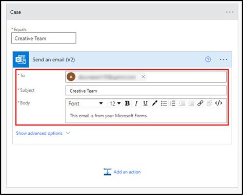Click the recipient avatar labeled A

pyautogui.click(x=71, y=77)
